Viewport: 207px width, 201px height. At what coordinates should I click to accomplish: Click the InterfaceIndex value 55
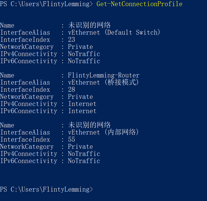tap(72, 140)
